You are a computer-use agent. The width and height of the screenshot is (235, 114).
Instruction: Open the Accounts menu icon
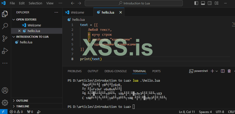click(5, 91)
